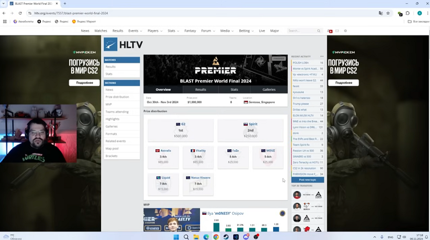
Task: Open Microsoft Edge from the taskbar
Action: 206,237
